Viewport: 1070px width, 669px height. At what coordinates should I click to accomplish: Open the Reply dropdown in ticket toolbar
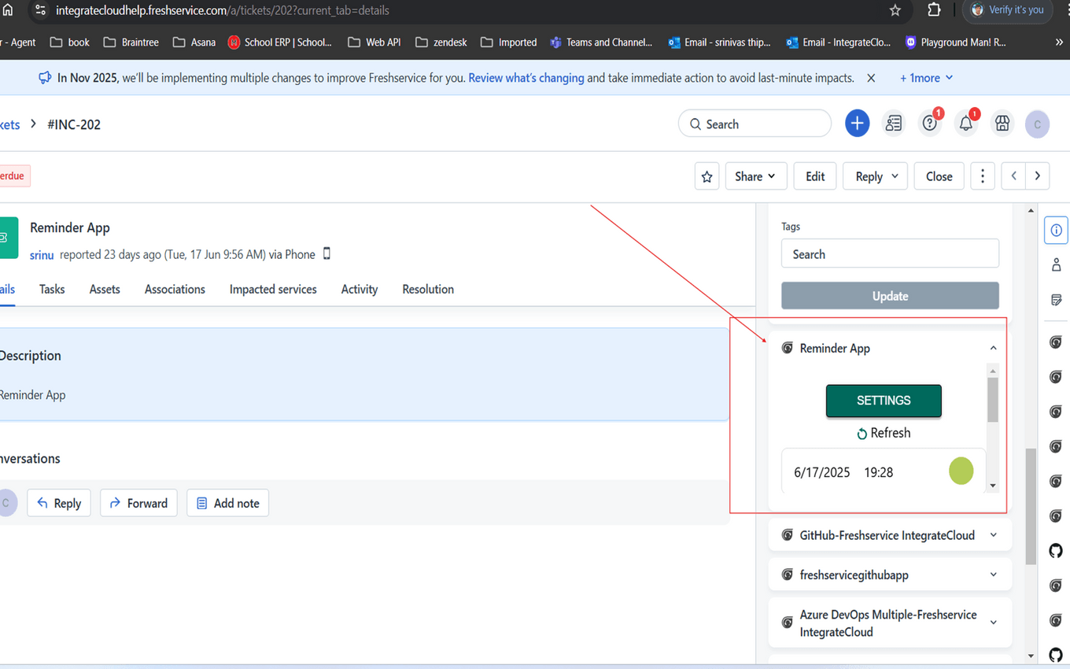click(876, 176)
